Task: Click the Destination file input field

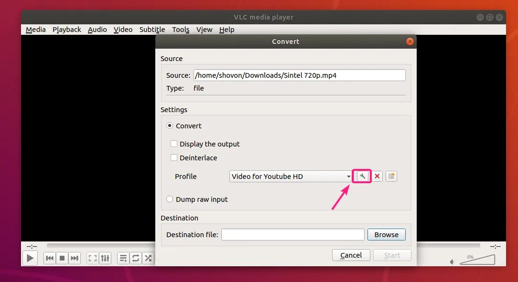Action: [293, 234]
